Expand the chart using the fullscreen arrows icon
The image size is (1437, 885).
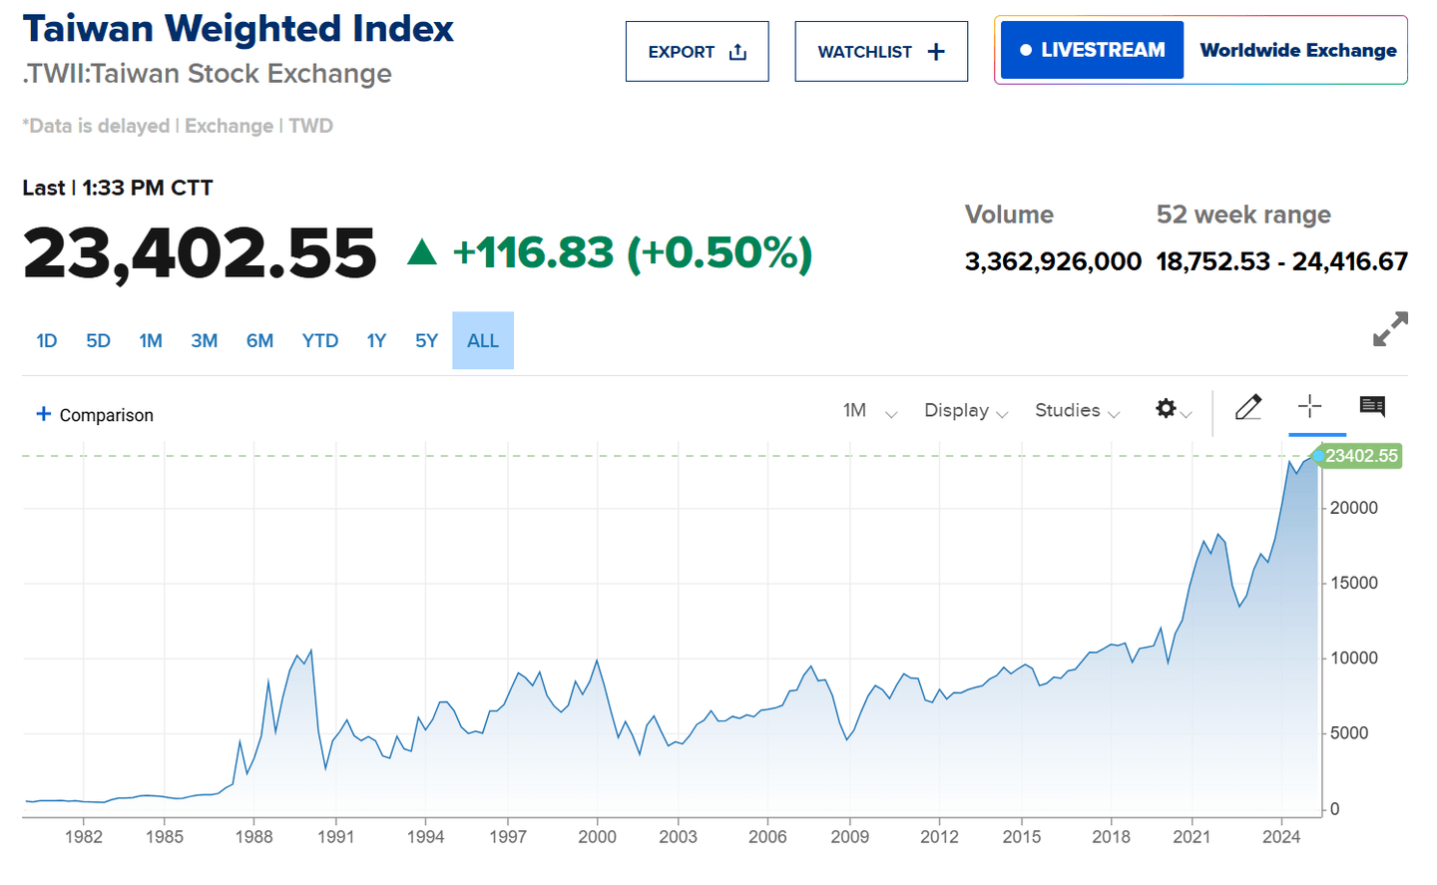[1389, 329]
